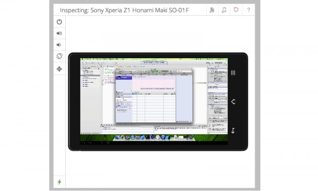Click the green lightning bolt icon
318x191 pixels.
coord(59,182)
